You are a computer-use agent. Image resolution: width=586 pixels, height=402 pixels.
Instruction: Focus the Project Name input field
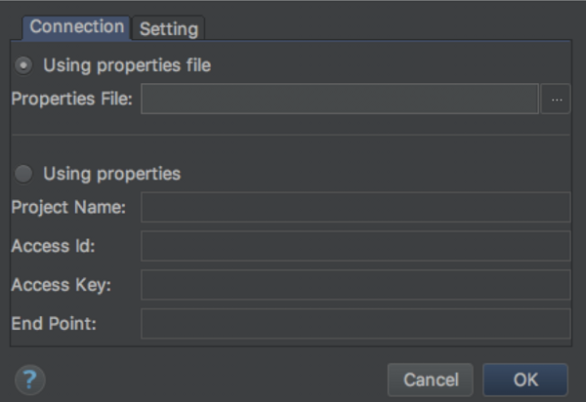click(x=356, y=207)
